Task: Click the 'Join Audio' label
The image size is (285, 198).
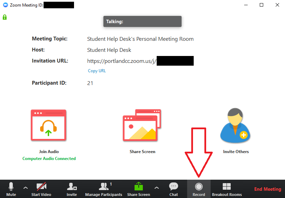Action: pyautogui.click(x=49, y=152)
